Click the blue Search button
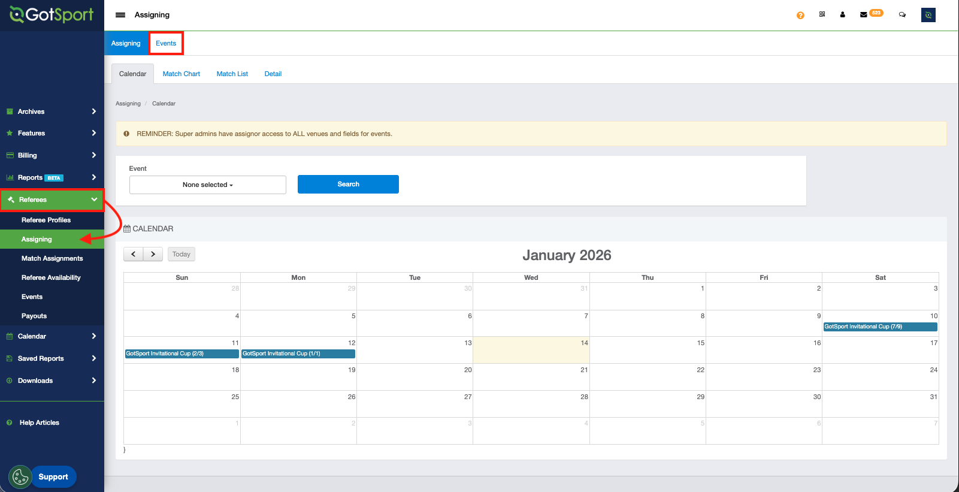 click(x=348, y=184)
